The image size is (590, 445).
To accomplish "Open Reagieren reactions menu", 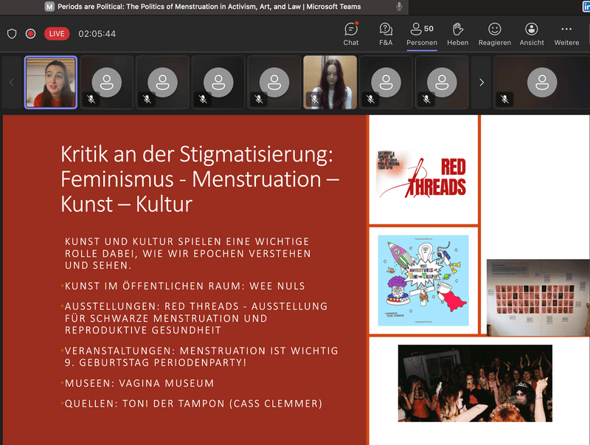I will [x=494, y=34].
